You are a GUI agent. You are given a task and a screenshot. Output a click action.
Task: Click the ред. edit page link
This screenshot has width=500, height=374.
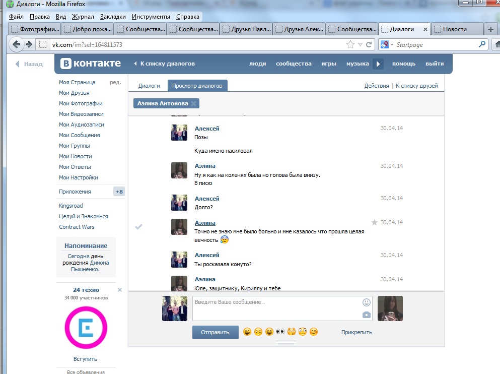(x=115, y=82)
